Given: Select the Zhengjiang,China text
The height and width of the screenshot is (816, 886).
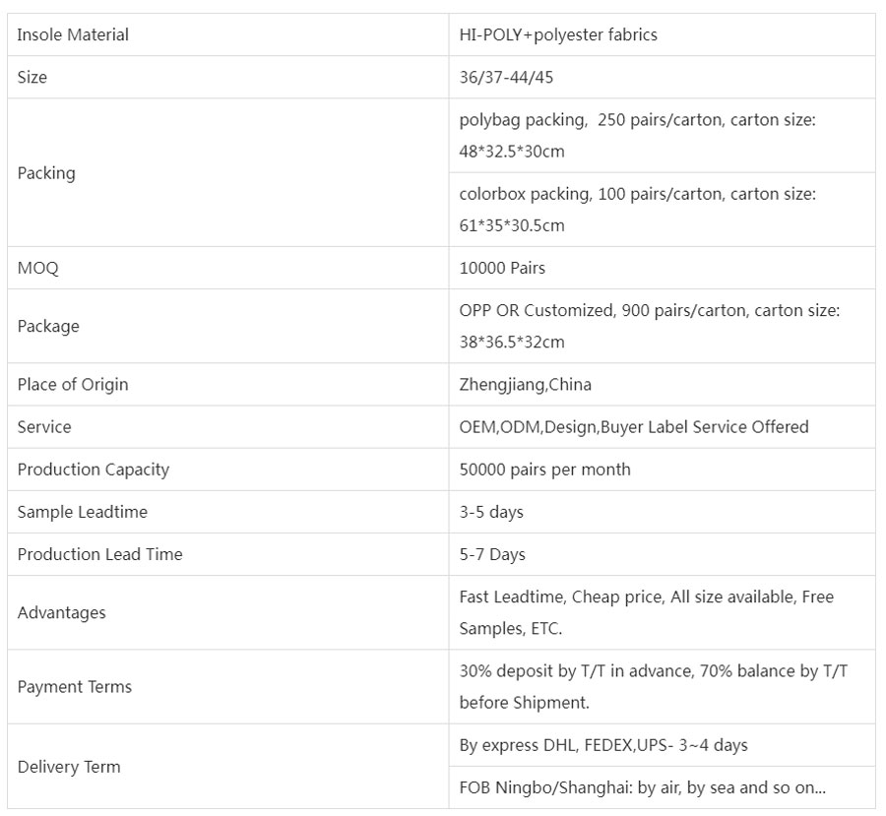Looking at the screenshot, I should coord(526,385).
